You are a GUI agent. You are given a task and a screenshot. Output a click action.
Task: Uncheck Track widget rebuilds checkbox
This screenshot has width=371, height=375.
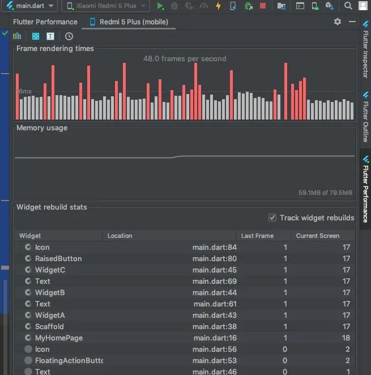(273, 218)
